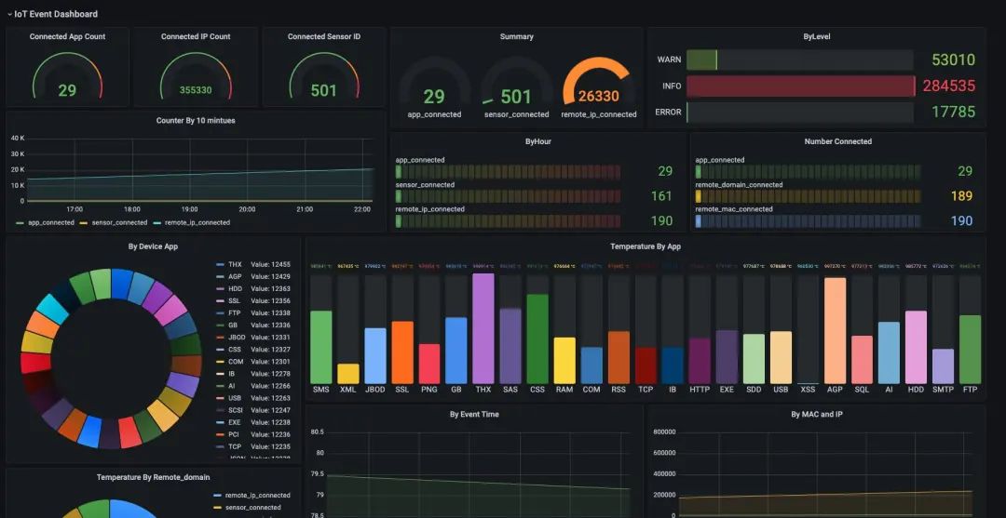This screenshot has width=1006, height=518.
Task: Click the 17785 ERROR value in ByLevel
Action: click(954, 112)
